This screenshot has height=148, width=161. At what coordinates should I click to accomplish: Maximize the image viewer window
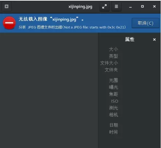[142, 6]
